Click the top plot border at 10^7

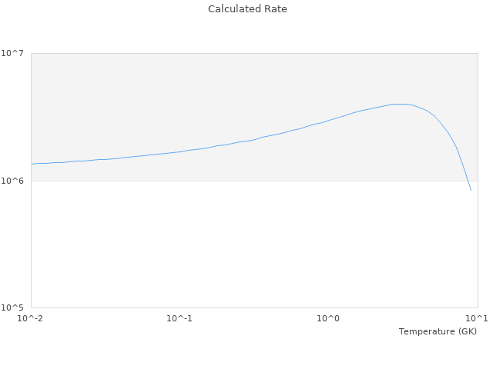pos(231,53)
